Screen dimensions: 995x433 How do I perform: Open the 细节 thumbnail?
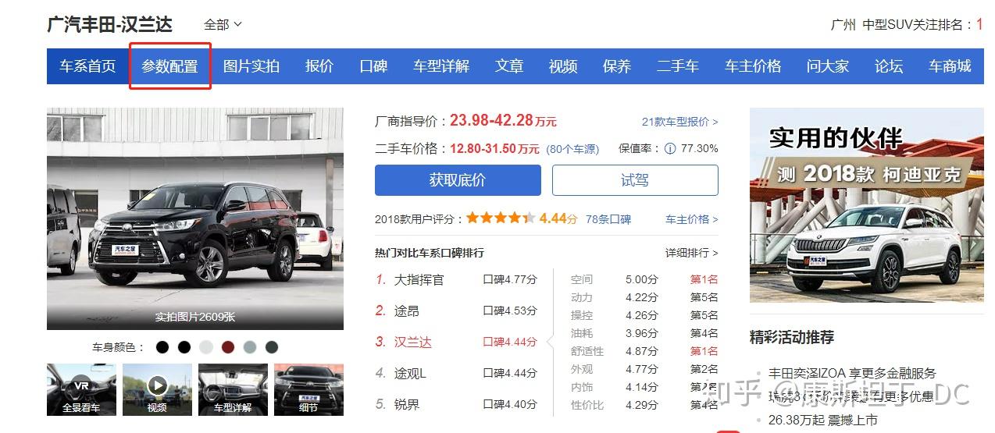[308, 389]
